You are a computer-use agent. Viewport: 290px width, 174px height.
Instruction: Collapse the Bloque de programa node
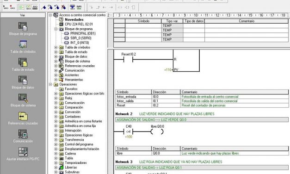(56, 29)
